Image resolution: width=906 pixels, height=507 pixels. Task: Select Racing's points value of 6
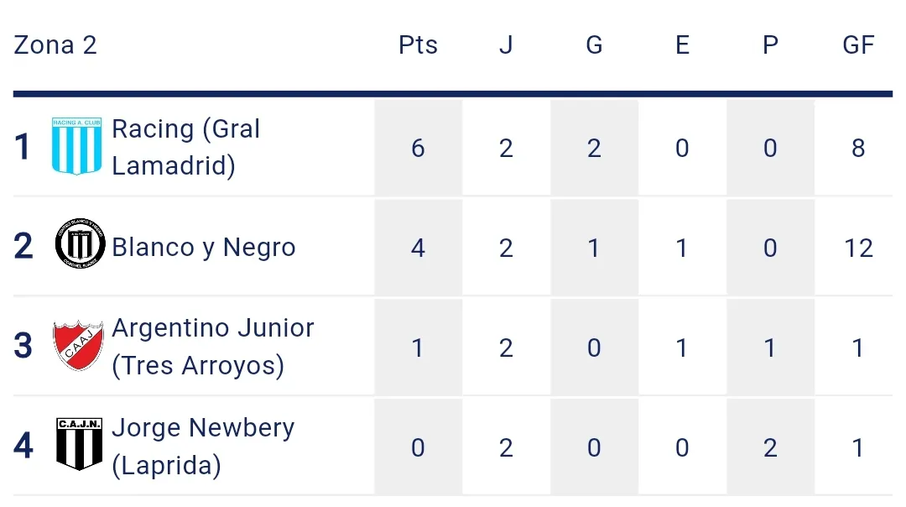418,149
